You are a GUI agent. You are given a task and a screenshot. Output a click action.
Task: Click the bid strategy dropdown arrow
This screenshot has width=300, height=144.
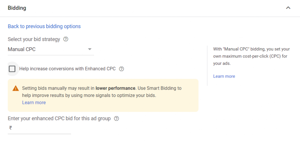click(x=90, y=49)
